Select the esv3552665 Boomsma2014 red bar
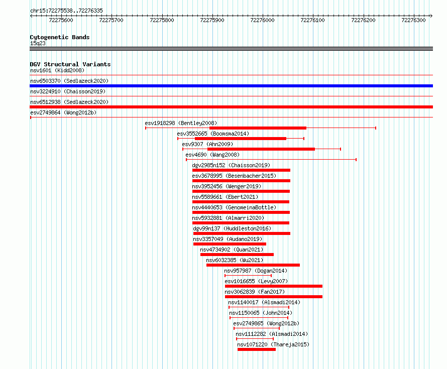 point(240,139)
